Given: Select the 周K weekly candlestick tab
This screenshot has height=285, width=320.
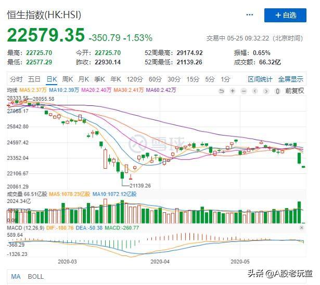Looking at the screenshot, I should click(68, 79).
